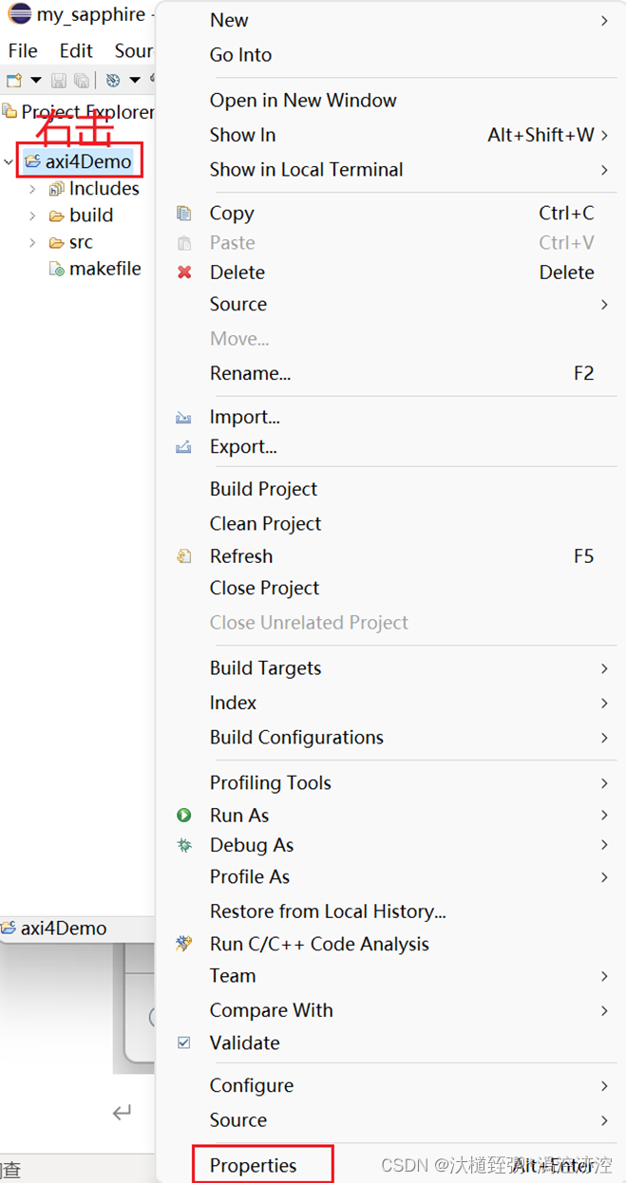
Task: Click the red Delete X icon
Action: 184,272
